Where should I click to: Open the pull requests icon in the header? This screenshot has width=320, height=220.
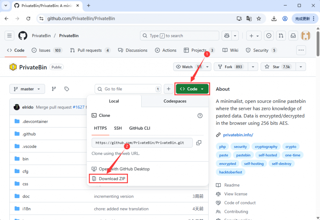click(x=281, y=36)
